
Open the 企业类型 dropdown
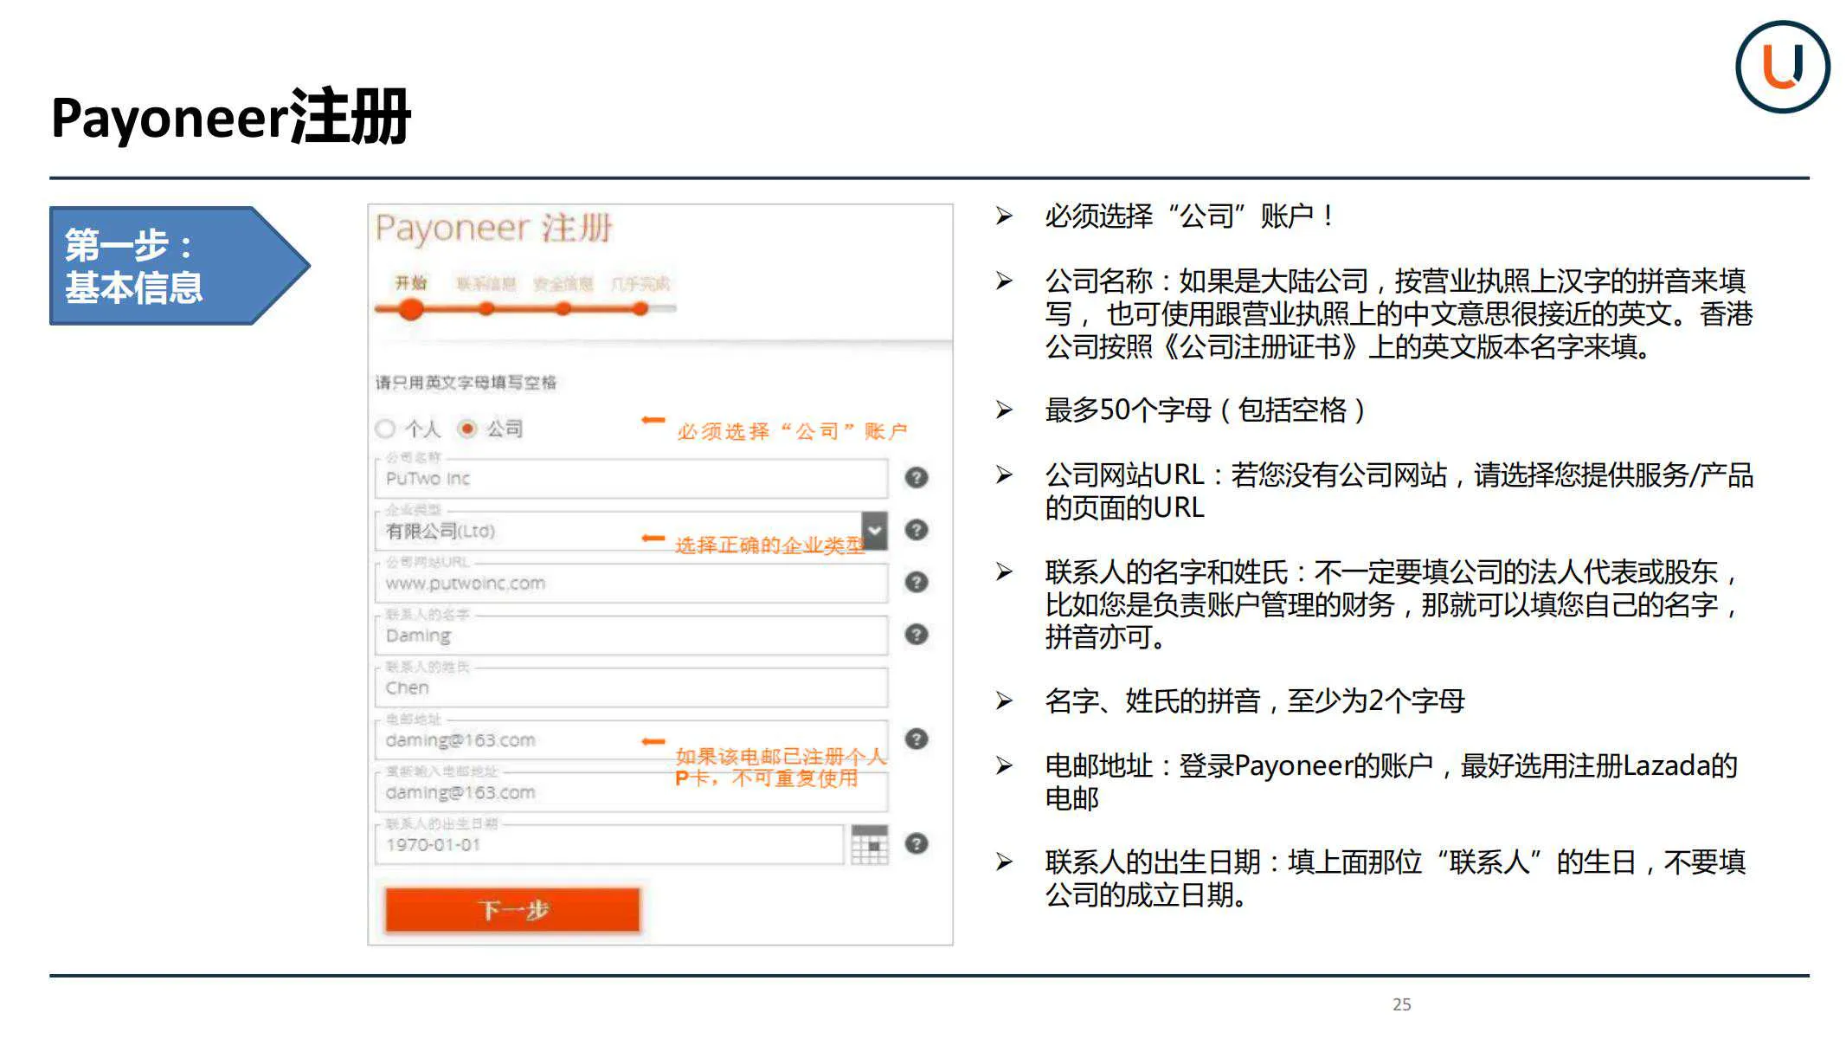877,530
